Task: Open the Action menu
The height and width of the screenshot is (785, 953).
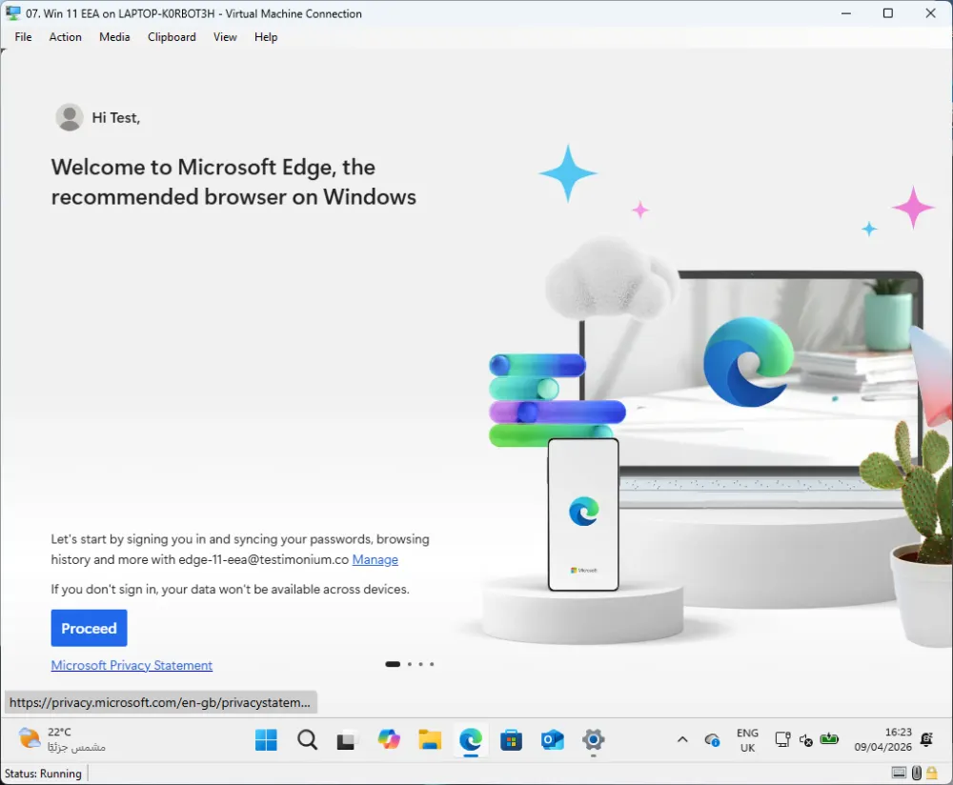Action: pyautogui.click(x=65, y=37)
